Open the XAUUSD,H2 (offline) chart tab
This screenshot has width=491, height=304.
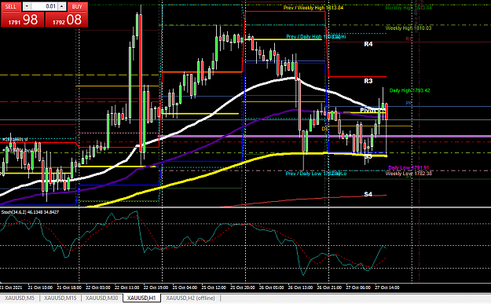pyautogui.click(x=190, y=298)
